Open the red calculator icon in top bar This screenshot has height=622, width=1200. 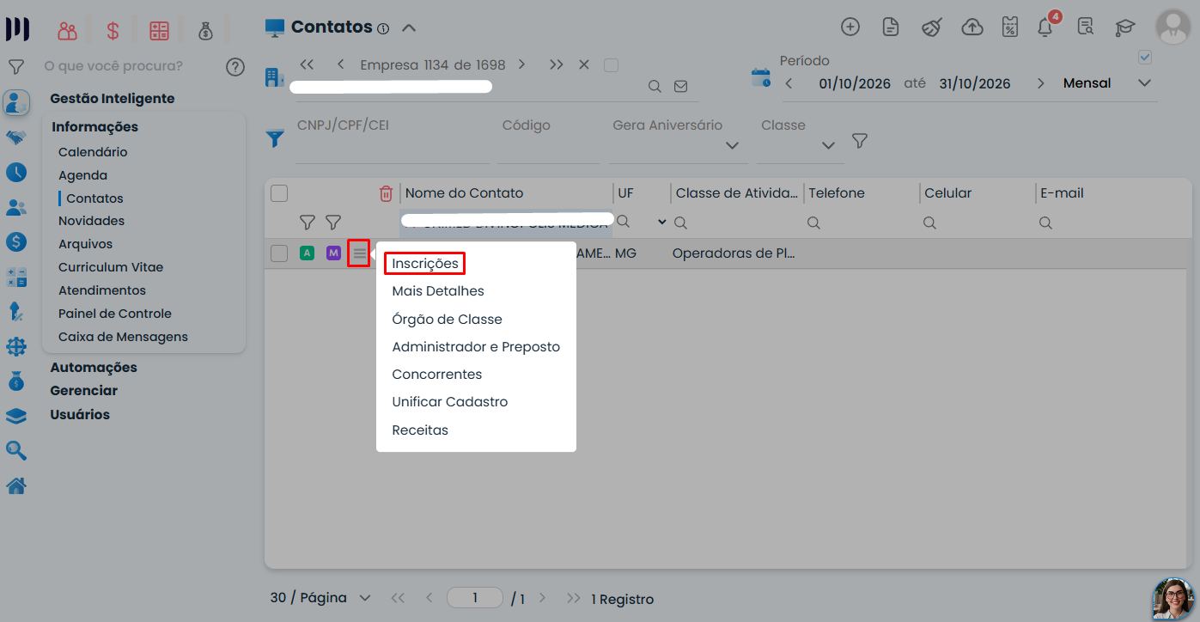(159, 30)
